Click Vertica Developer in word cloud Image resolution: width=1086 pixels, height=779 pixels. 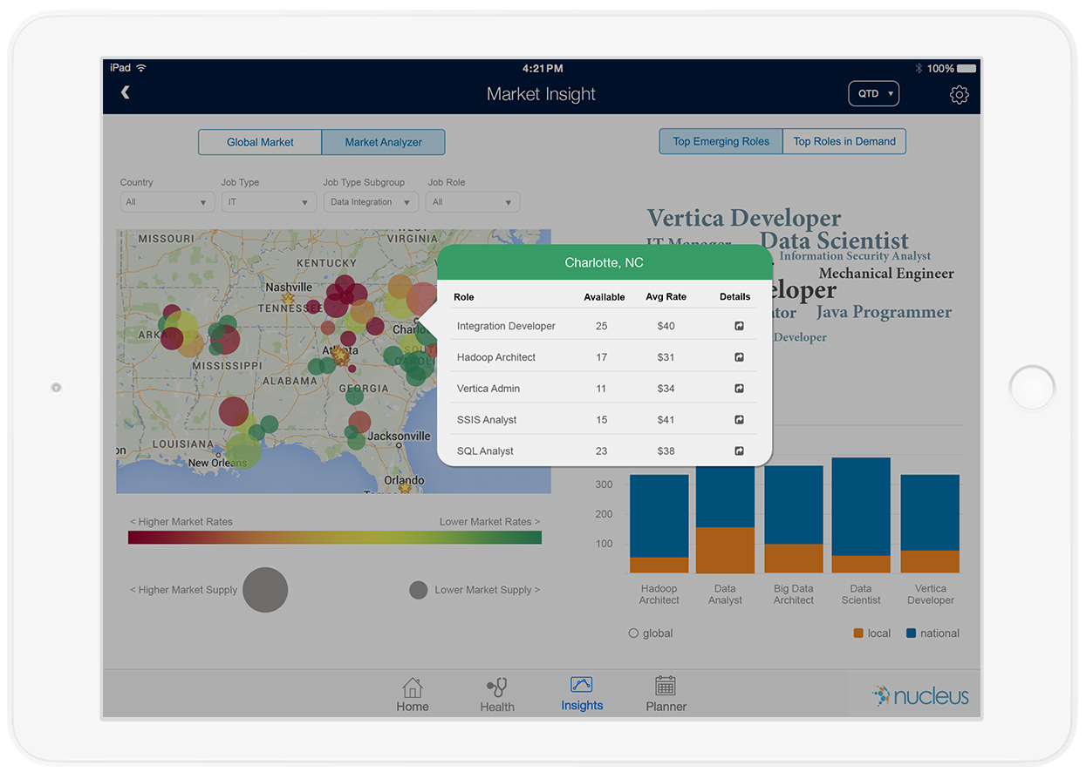coord(744,219)
